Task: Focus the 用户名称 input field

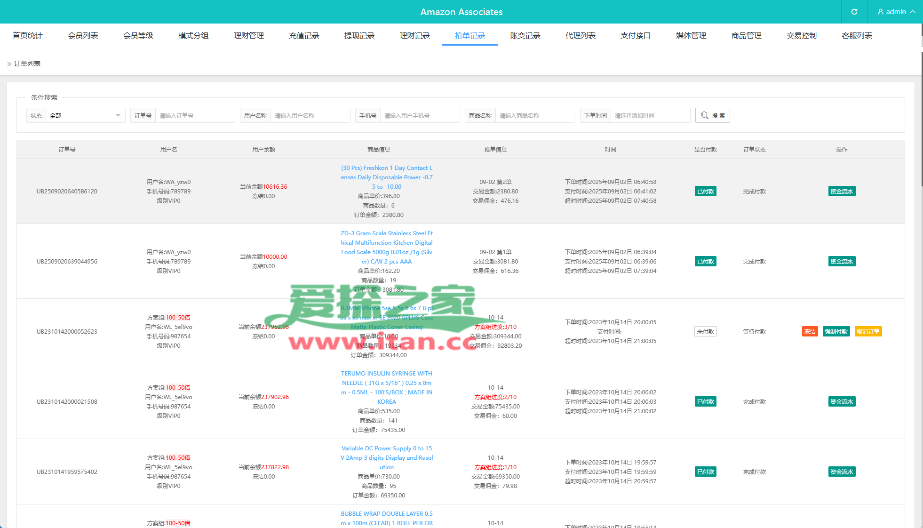Action: 310,115
